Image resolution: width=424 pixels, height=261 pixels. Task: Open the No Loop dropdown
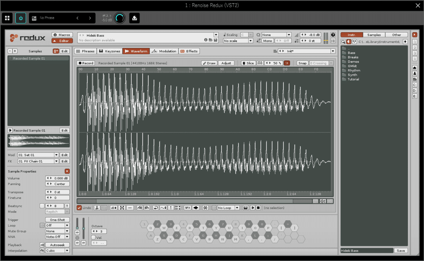(x=228, y=208)
